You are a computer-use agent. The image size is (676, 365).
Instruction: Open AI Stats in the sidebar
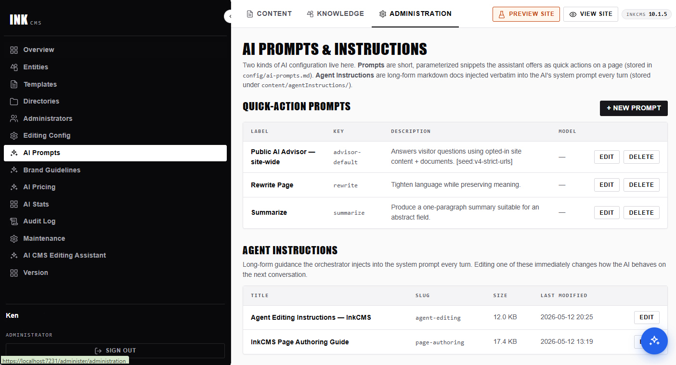click(x=115, y=204)
